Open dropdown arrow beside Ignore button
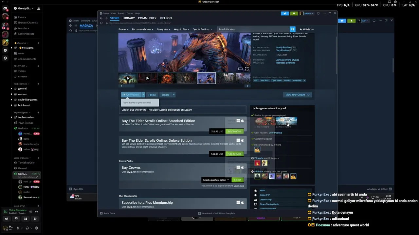 coord(174,95)
